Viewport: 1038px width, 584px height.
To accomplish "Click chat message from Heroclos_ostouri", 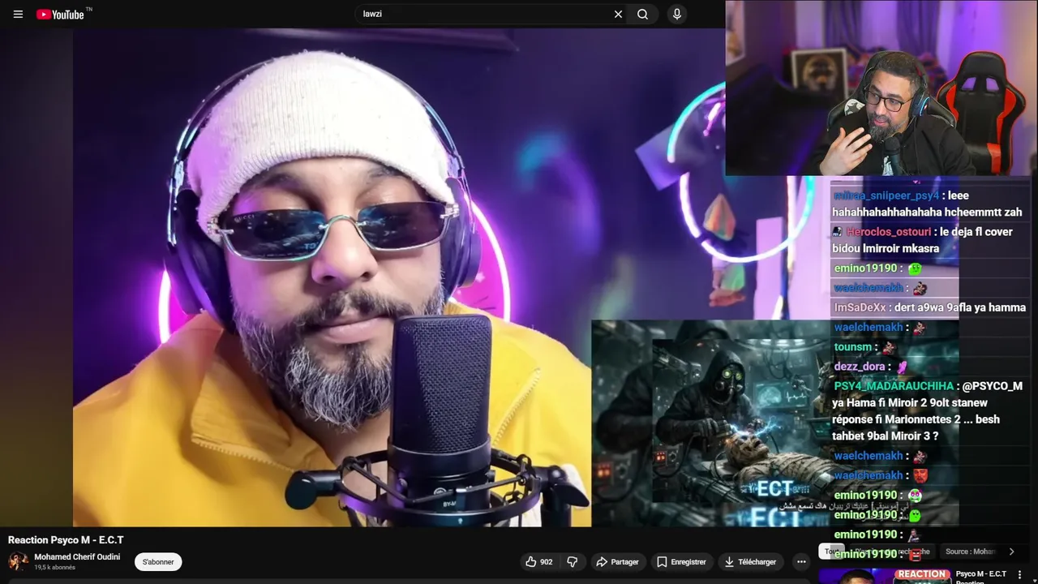I will click(929, 240).
